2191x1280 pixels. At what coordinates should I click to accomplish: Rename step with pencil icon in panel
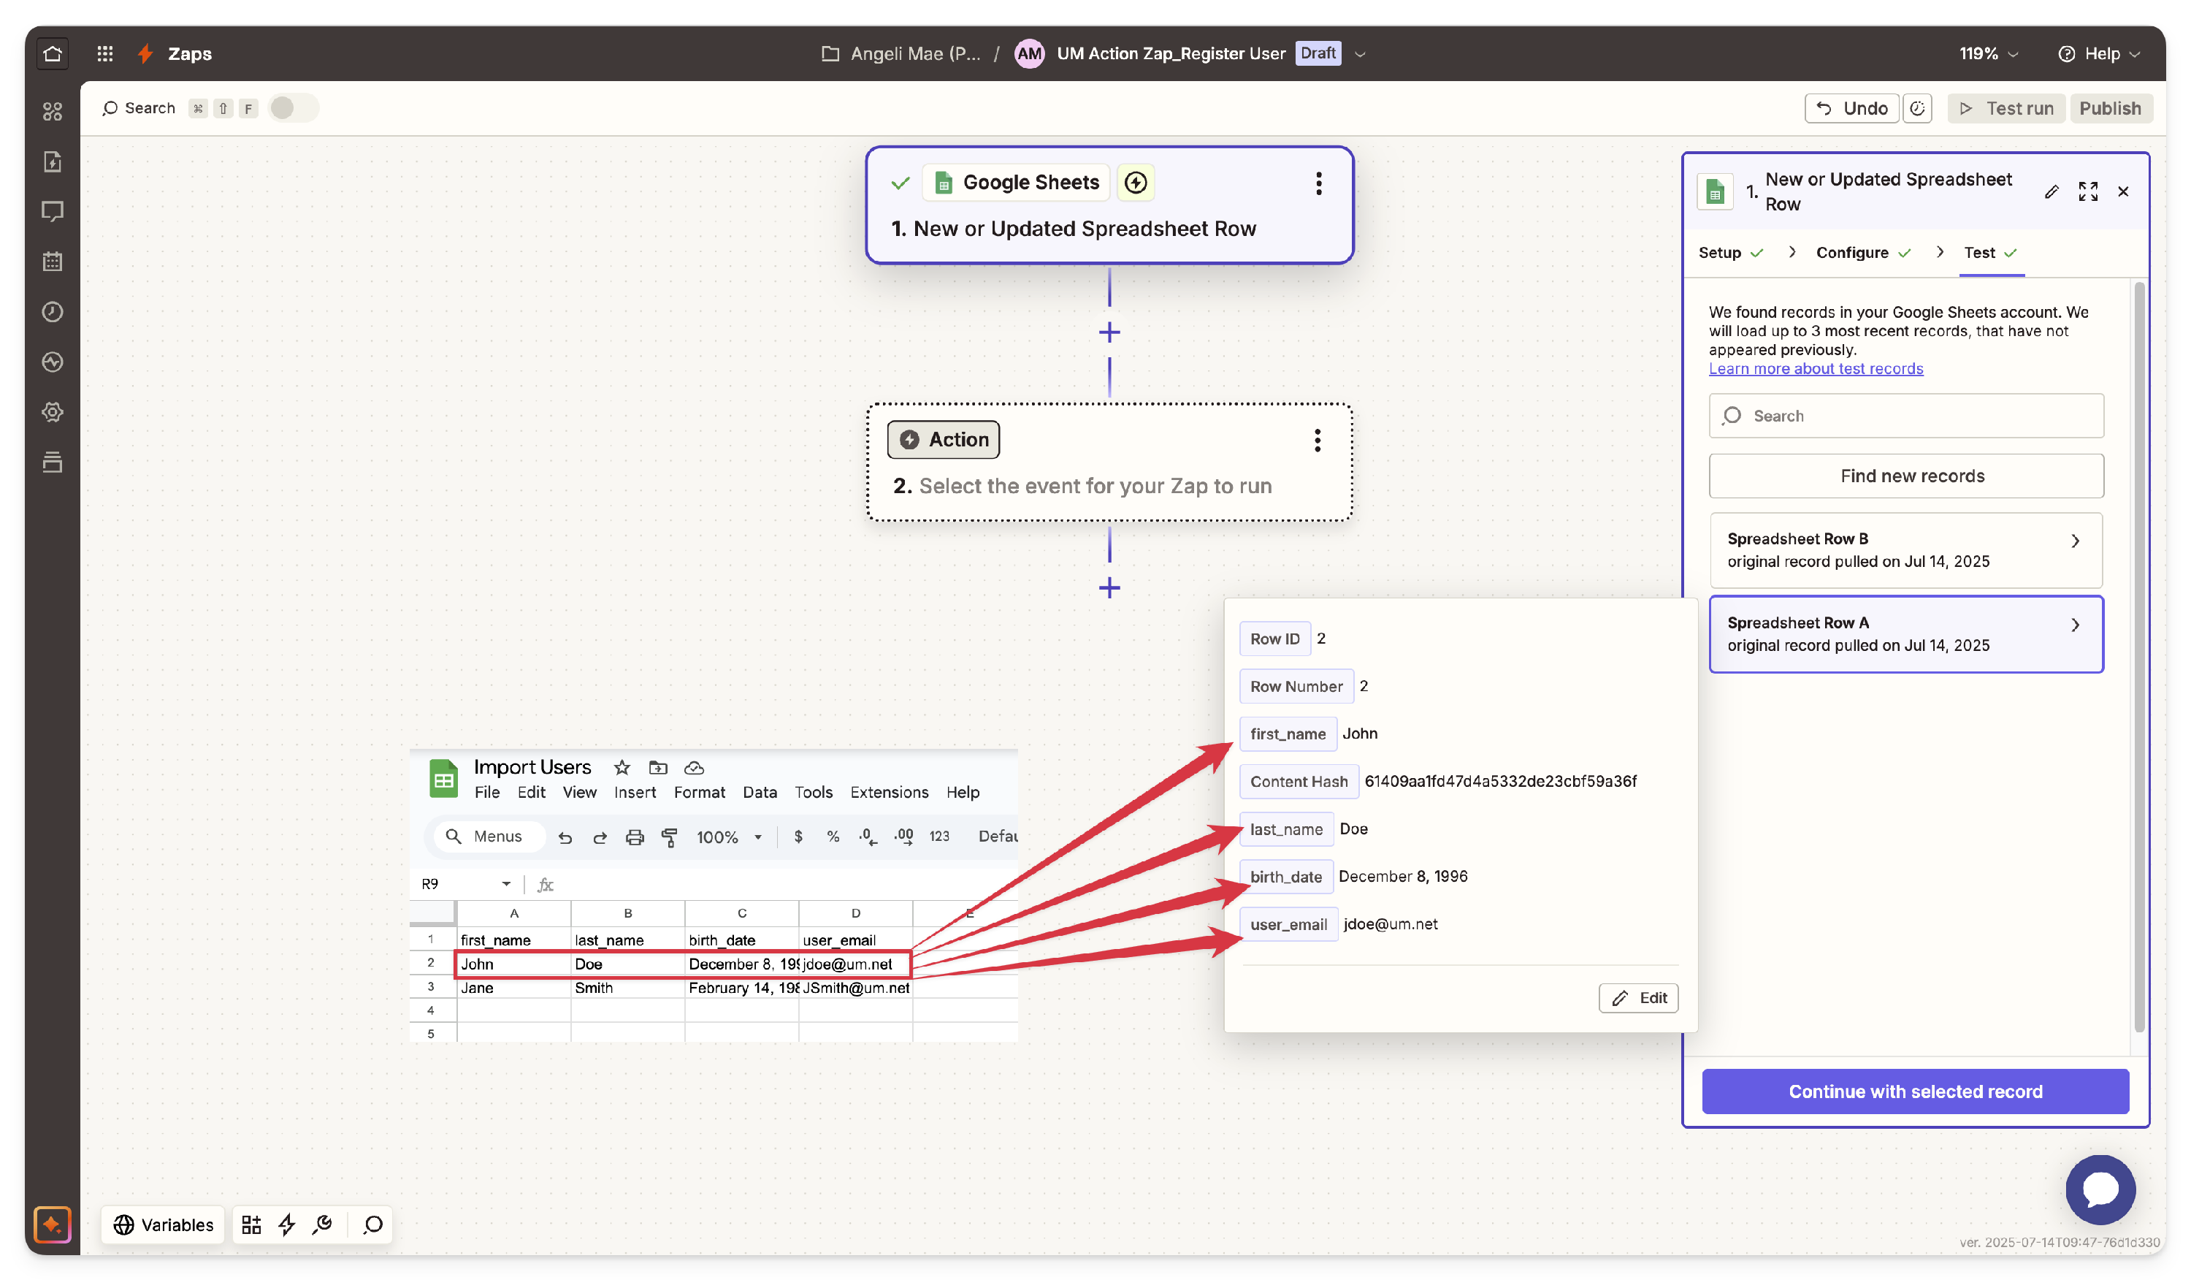[2051, 192]
